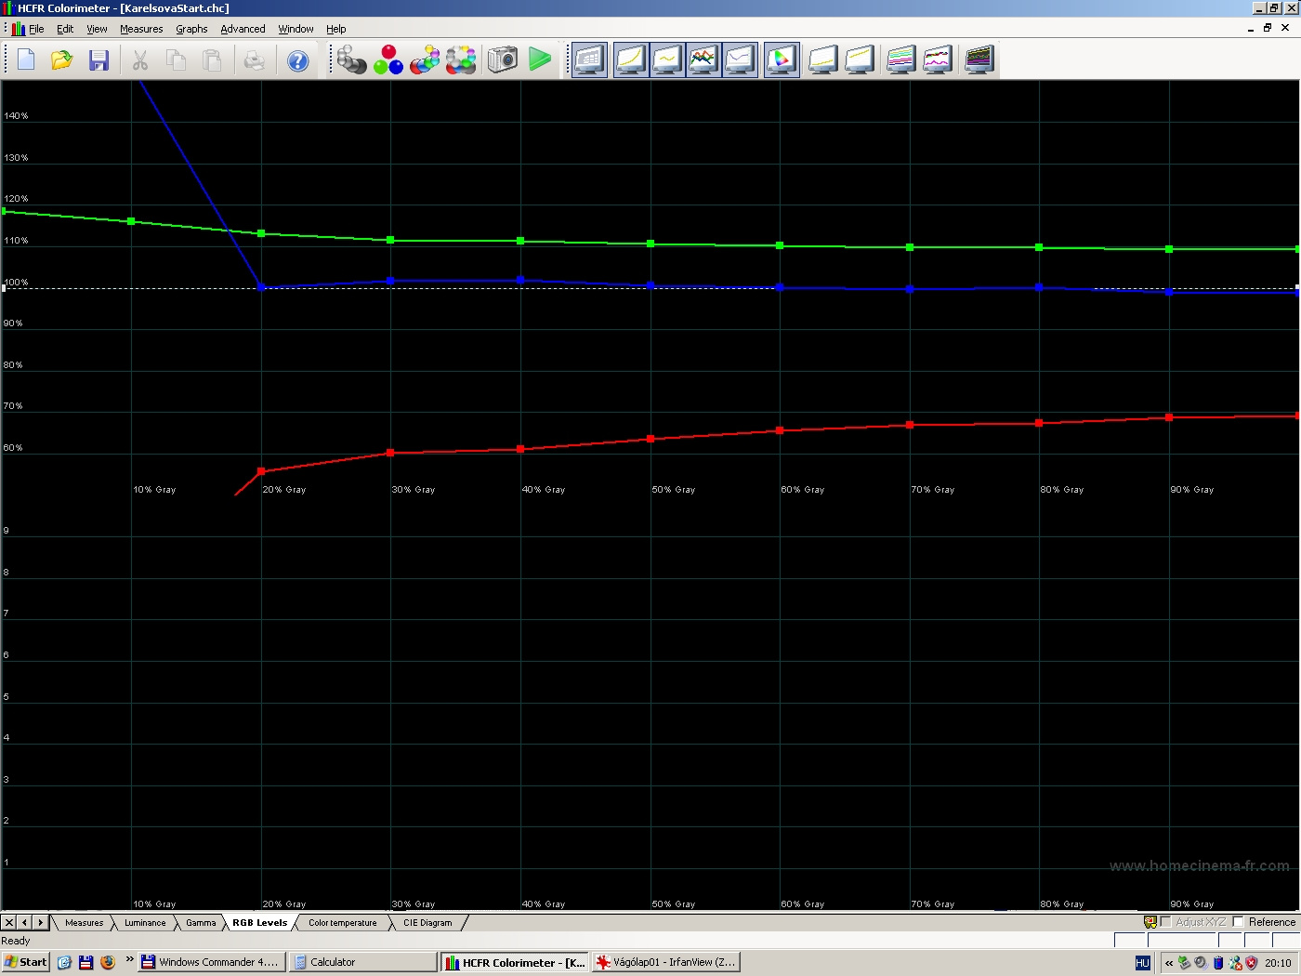Image resolution: width=1301 pixels, height=976 pixels.
Task: Open the Advanced menu
Action: (243, 29)
